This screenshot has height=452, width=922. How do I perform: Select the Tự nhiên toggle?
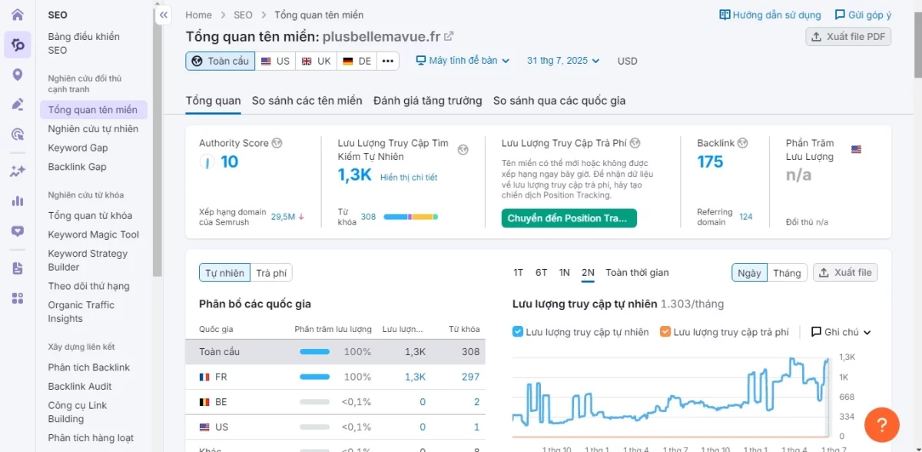coord(224,273)
